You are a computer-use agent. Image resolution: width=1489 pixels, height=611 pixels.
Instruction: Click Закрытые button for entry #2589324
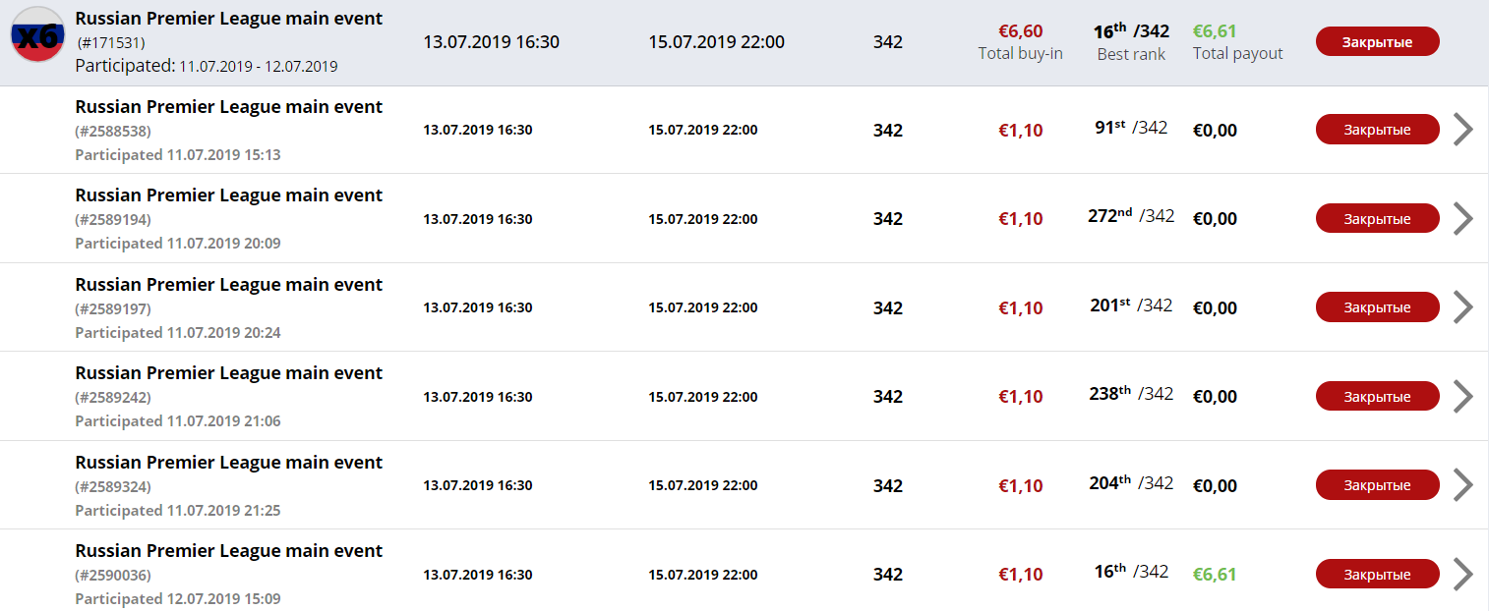pyautogui.click(x=1377, y=485)
